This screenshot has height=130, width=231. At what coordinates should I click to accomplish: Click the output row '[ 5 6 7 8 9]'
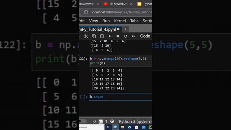pyautogui.click(x=107, y=75)
